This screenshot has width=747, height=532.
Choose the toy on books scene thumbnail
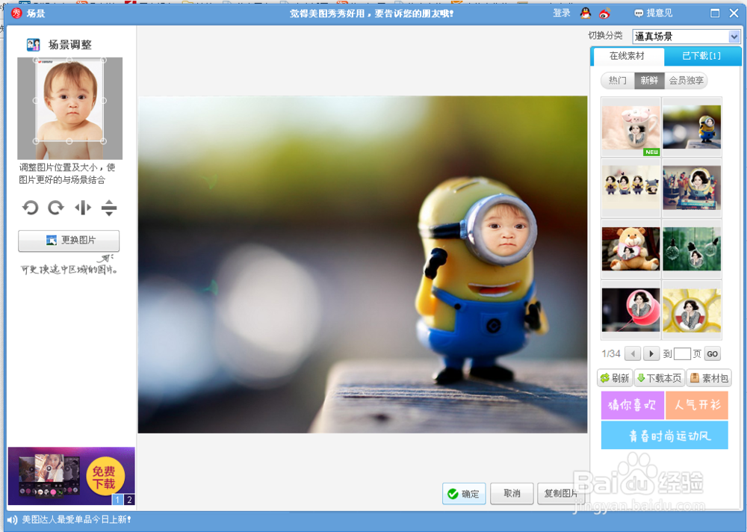tap(692, 188)
